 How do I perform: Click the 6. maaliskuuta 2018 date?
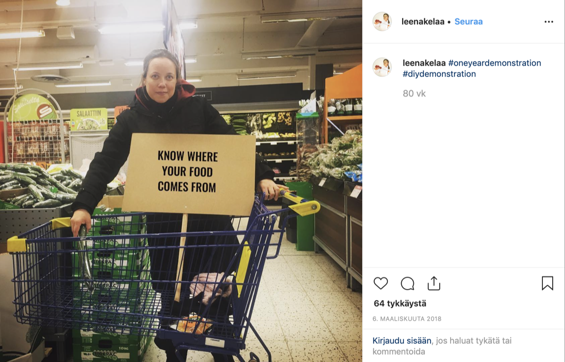click(x=407, y=319)
